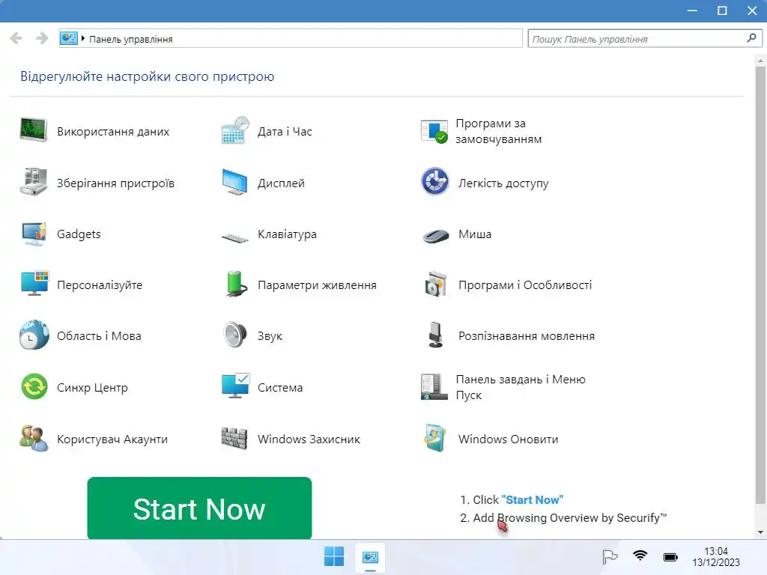This screenshot has height=575, width=767.
Task: Select the Параметри живлення label
Action: pos(317,285)
